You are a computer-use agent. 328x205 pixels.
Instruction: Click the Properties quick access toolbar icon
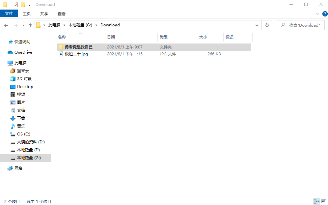click(16, 4)
